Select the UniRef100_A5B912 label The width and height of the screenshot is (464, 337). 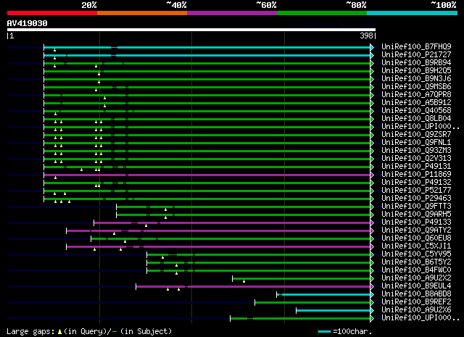pos(416,103)
